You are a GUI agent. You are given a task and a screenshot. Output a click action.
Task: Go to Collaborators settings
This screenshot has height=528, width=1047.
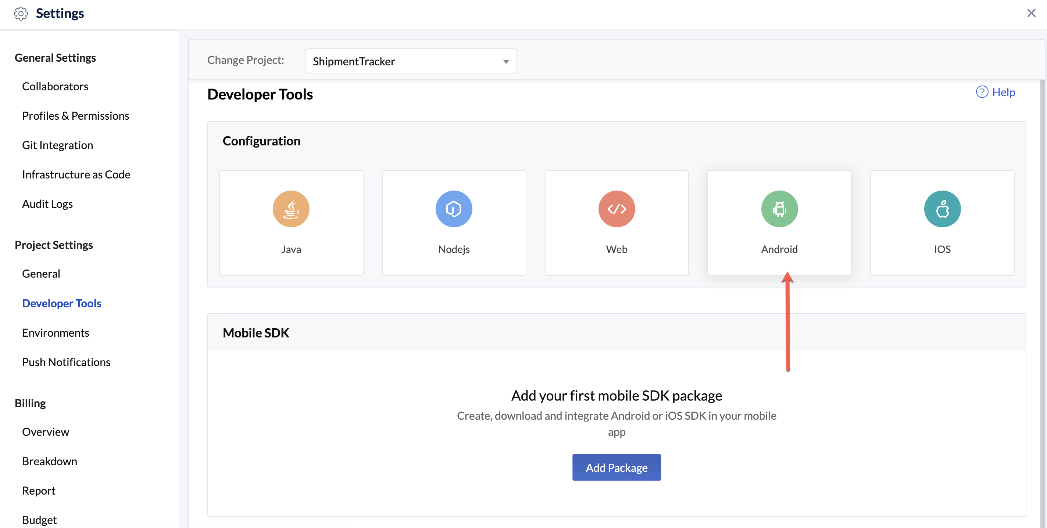click(55, 86)
